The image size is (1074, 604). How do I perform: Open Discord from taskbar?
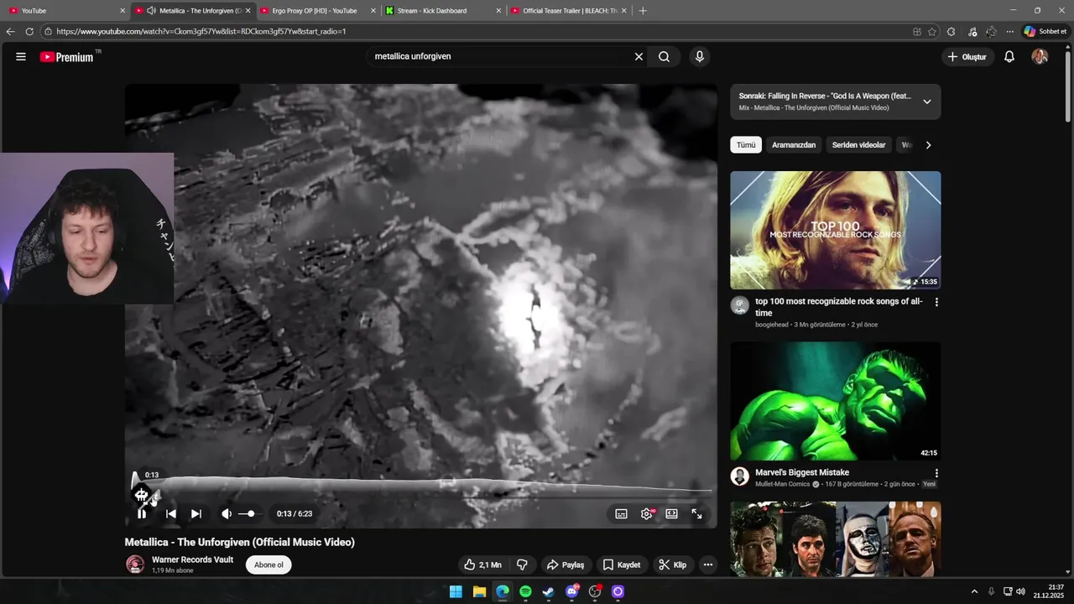pyautogui.click(x=572, y=591)
